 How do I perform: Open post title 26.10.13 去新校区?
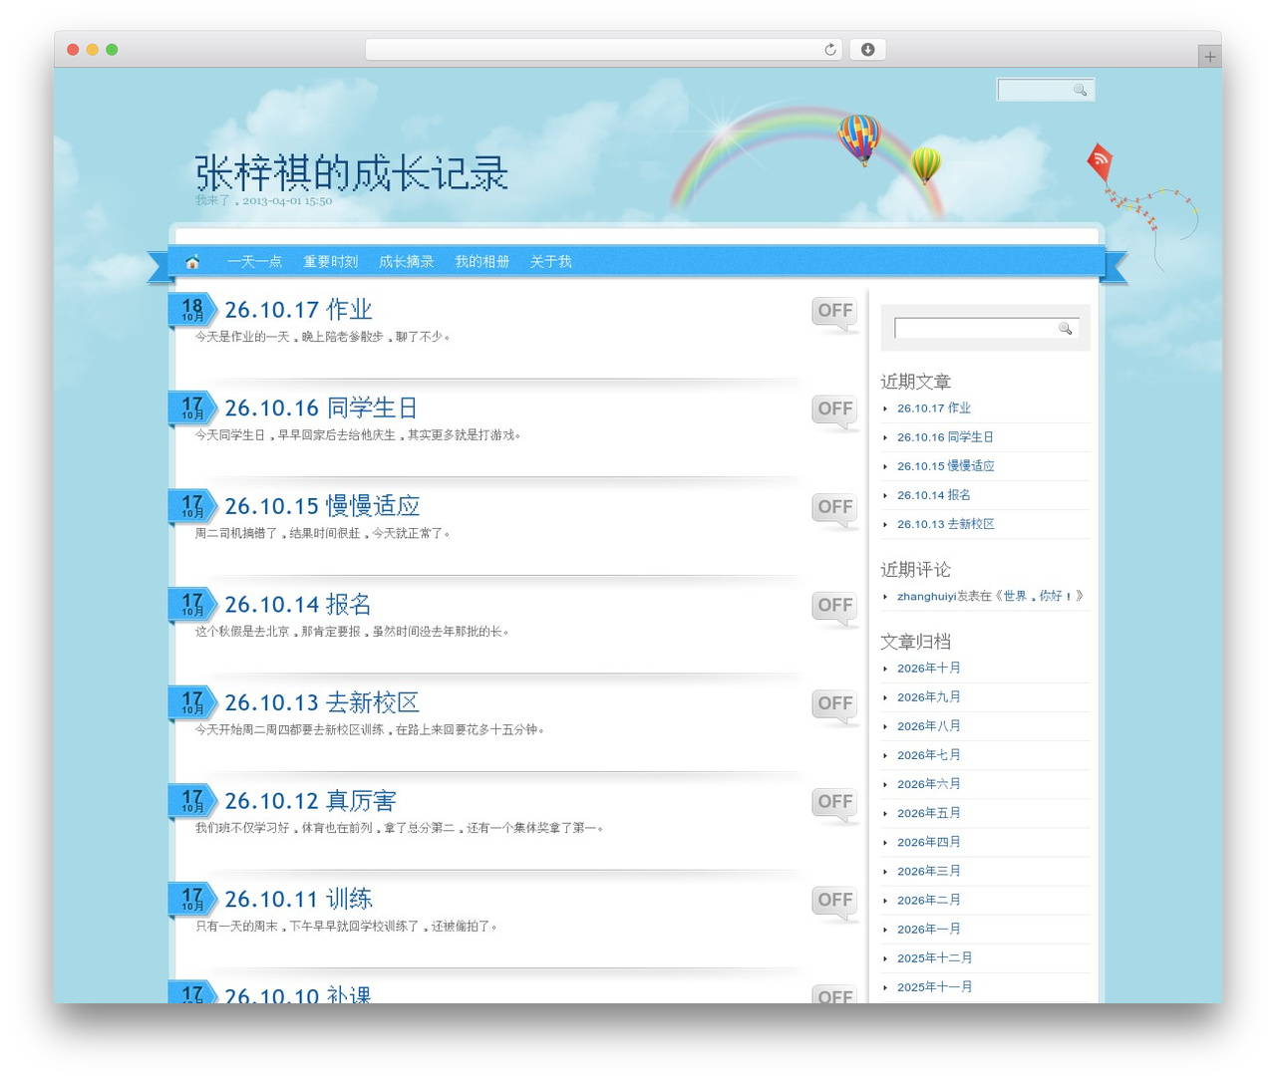[x=322, y=702]
